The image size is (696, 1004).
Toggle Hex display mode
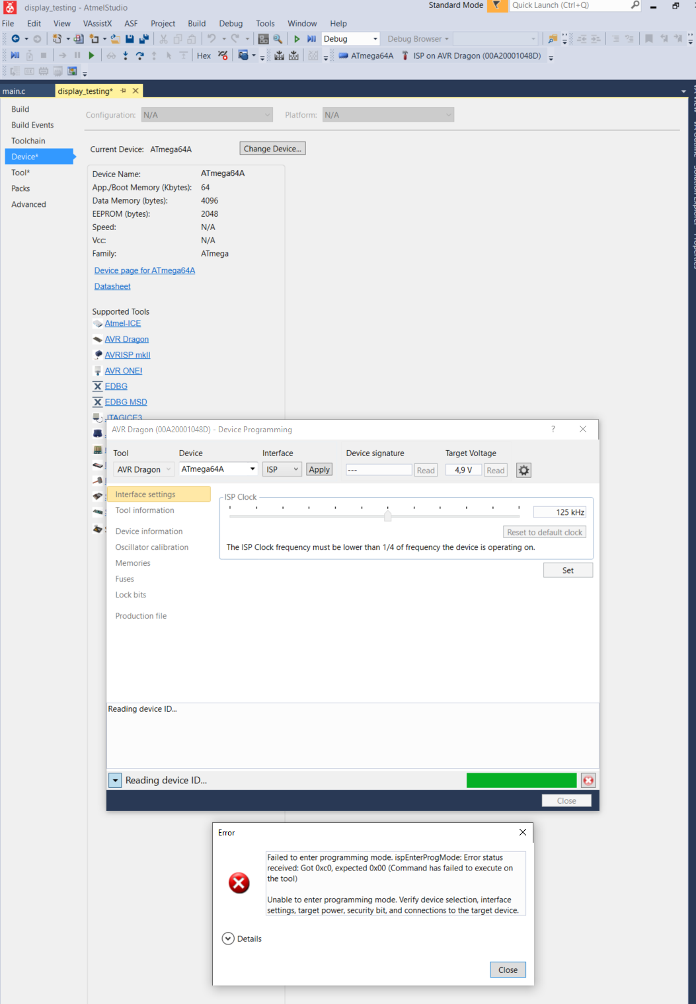[x=204, y=56]
